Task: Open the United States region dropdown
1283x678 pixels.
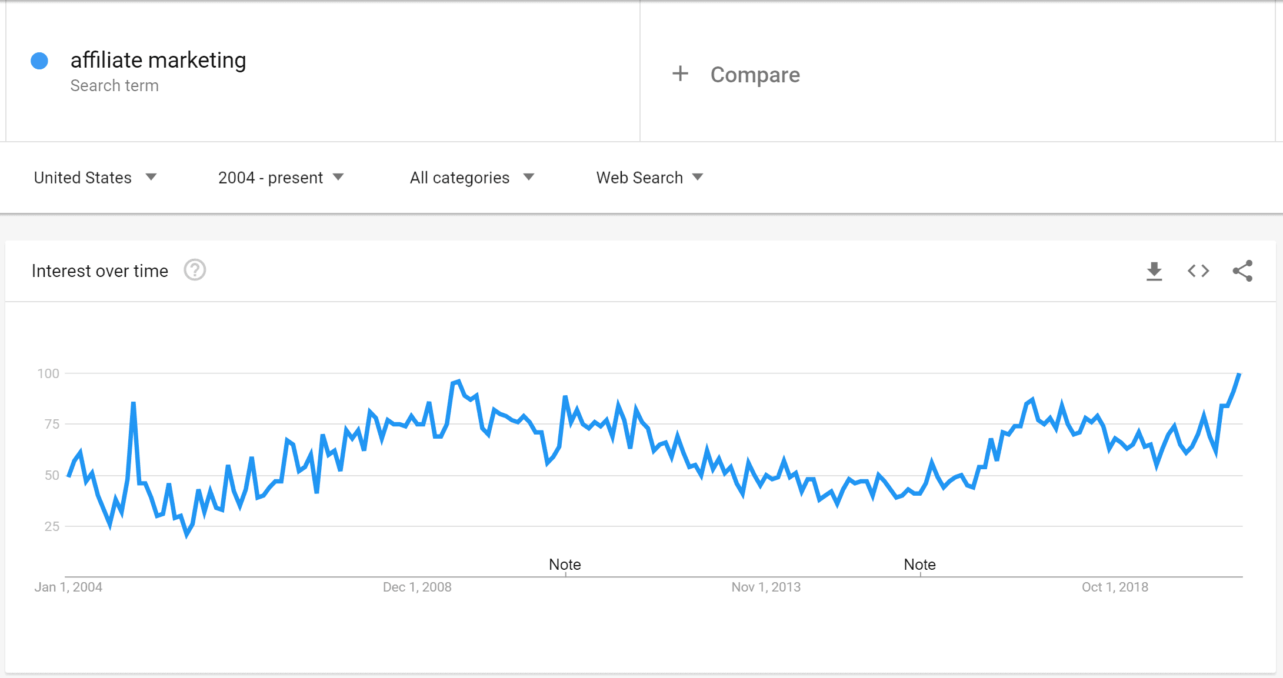Action: pos(95,178)
